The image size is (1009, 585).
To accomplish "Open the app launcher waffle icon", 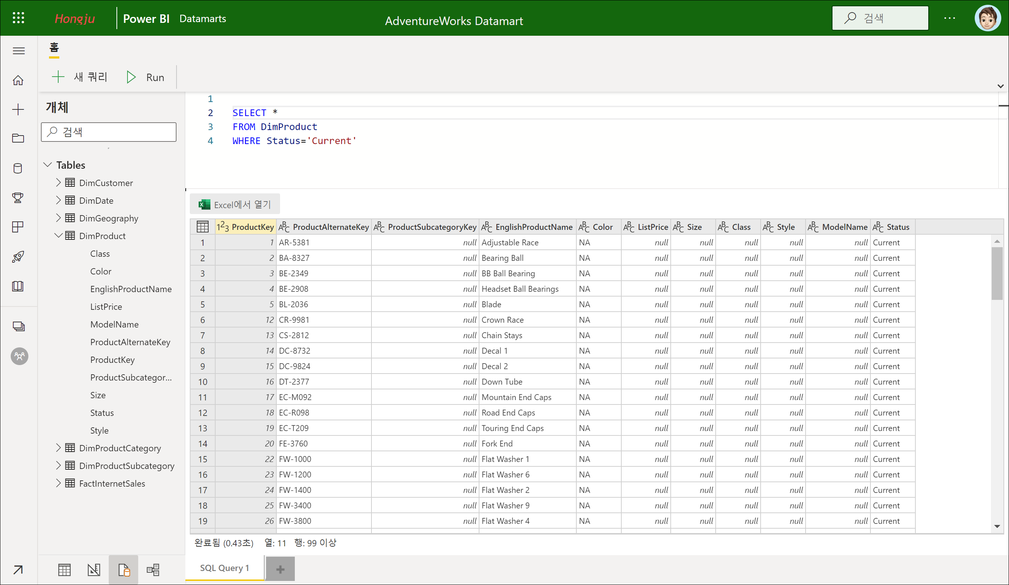I will tap(18, 18).
